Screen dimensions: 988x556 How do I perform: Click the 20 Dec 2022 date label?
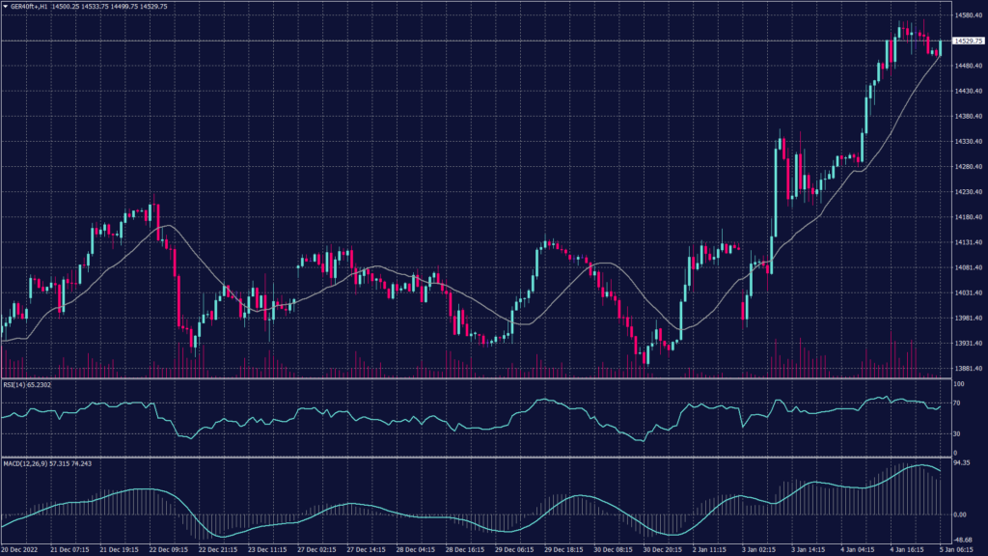click(20, 549)
